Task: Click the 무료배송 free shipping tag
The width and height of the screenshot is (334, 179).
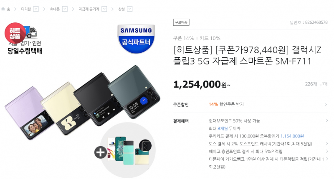Action: [x=181, y=22]
